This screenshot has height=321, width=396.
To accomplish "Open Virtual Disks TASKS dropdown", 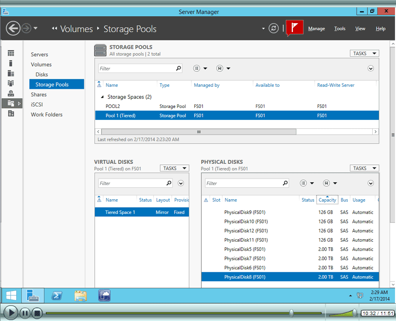I will (x=175, y=168).
